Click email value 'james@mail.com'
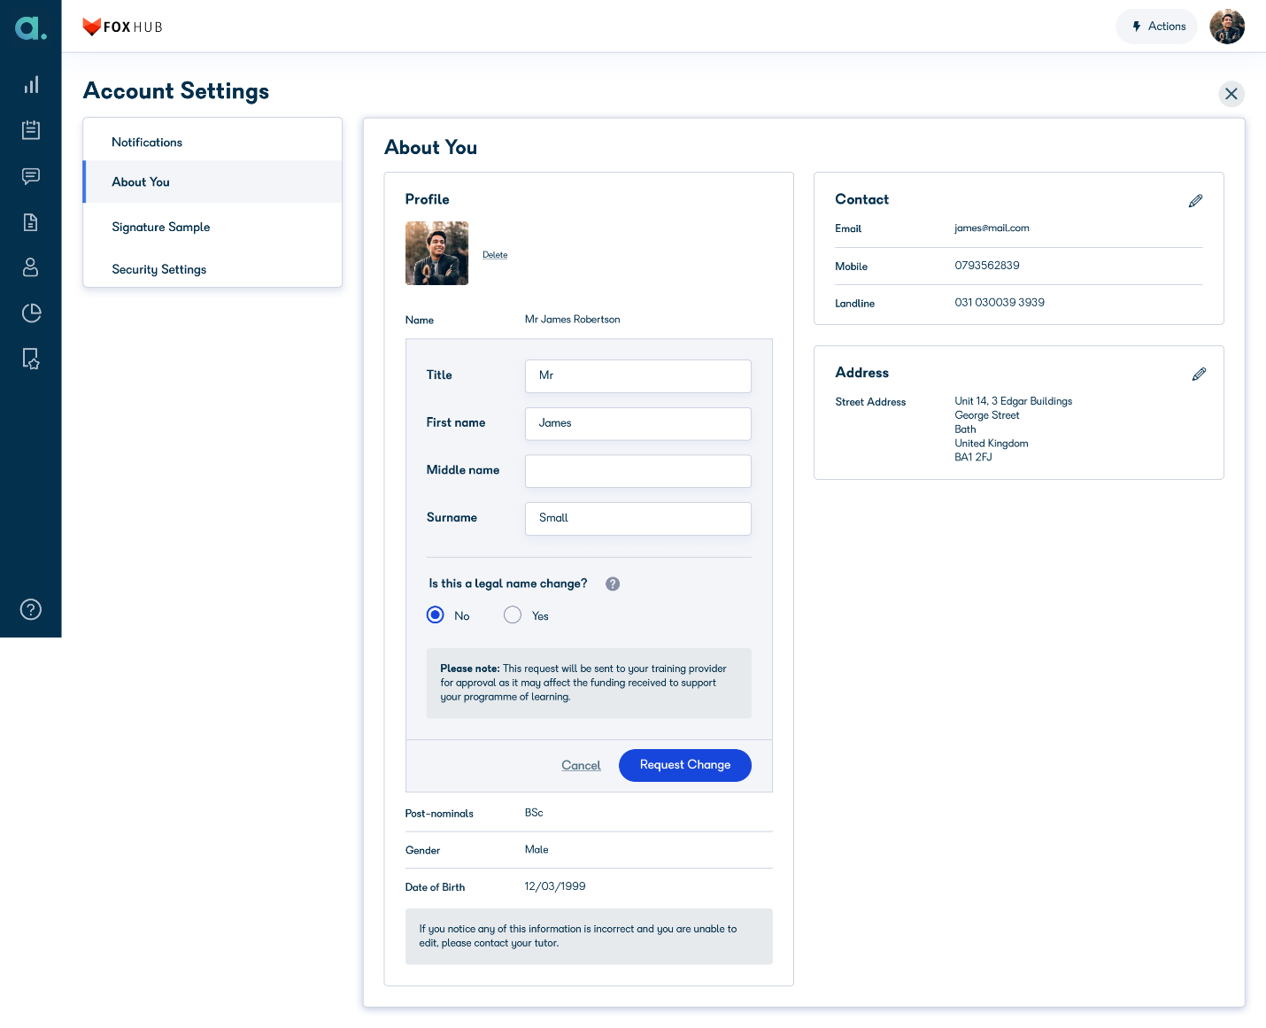The height and width of the screenshot is (1028, 1266). [992, 228]
